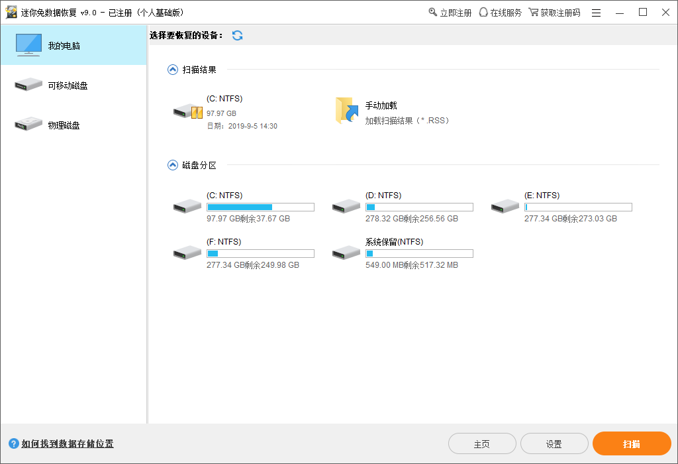678x464 pixels.
Task: Click the D: drive usage bar
Action: tap(419, 207)
